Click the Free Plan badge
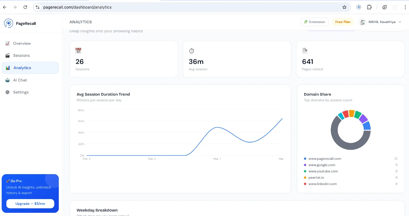The image size is (409, 216). click(343, 22)
